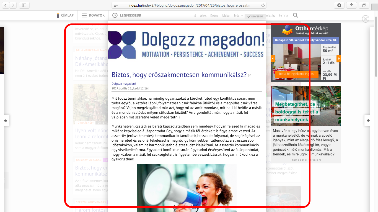Click the Otthontérkép ad logo

306,30
